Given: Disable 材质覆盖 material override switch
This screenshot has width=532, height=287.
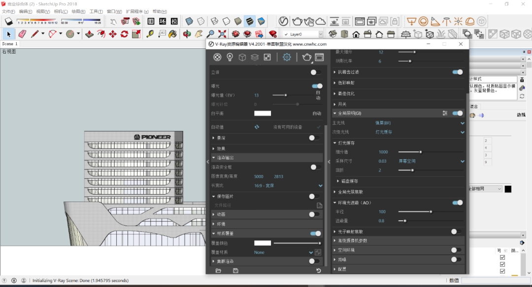Looking at the screenshot, I should 316,233.
